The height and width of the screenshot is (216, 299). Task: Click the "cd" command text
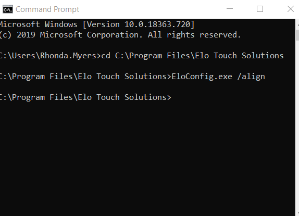(106, 56)
